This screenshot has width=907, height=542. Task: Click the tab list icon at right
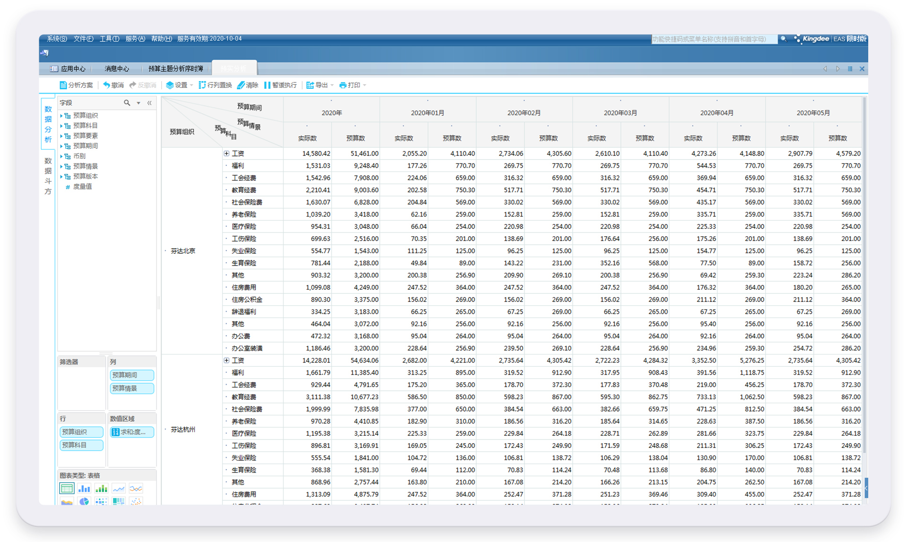pyautogui.click(x=850, y=69)
